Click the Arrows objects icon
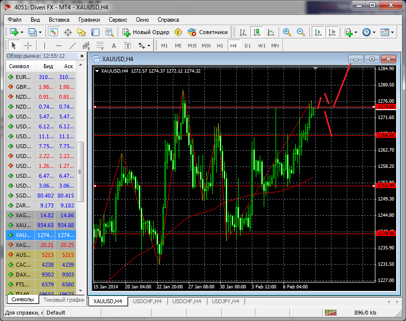Viewport: 406px width, 321px height. (x=142, y=45)
